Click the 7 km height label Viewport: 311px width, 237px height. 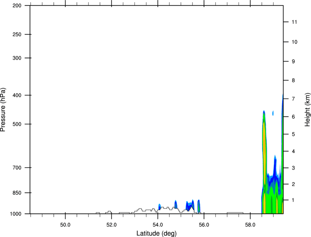click(293, 99)
